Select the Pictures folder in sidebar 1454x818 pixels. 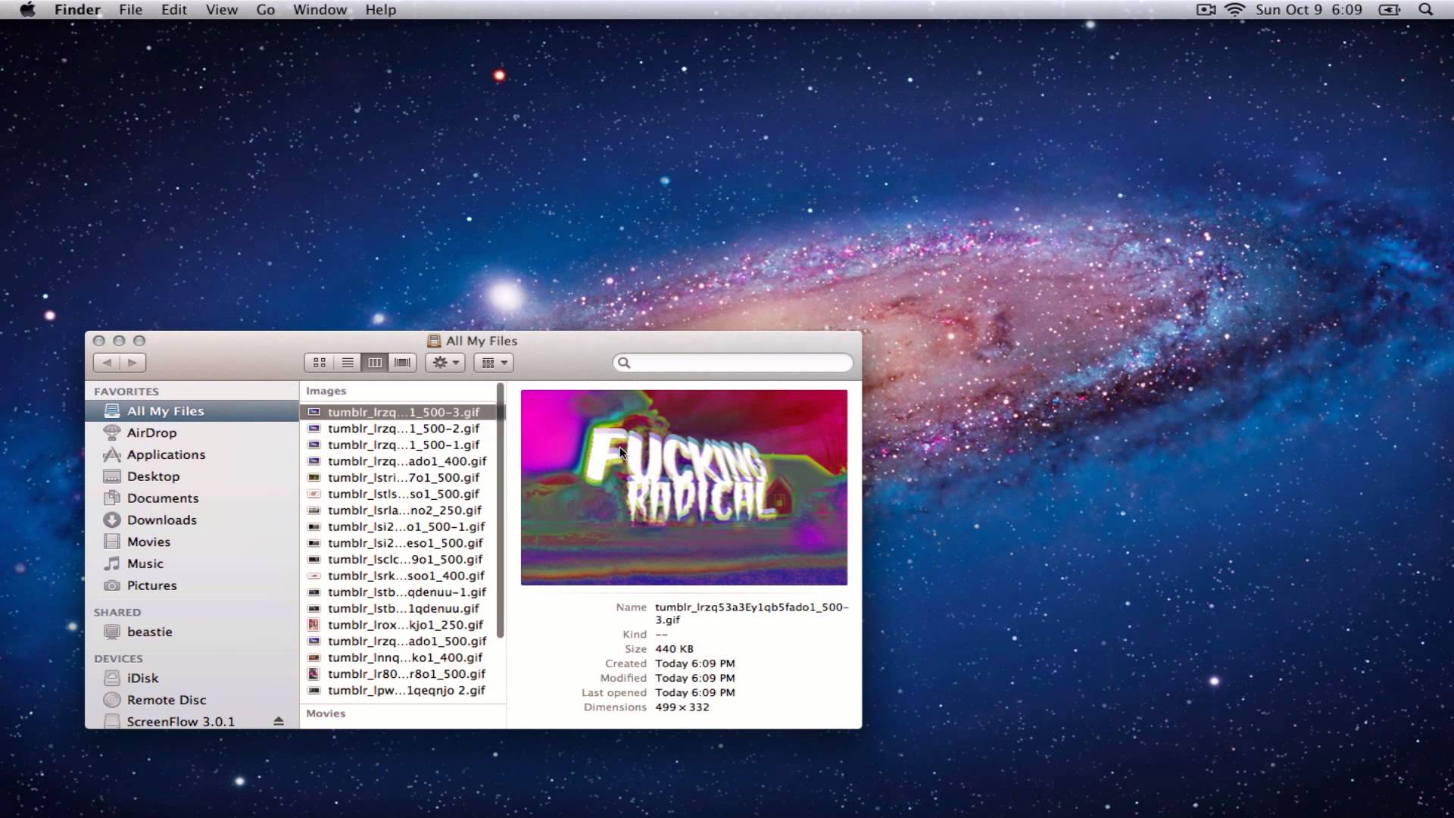click(151, 585)
